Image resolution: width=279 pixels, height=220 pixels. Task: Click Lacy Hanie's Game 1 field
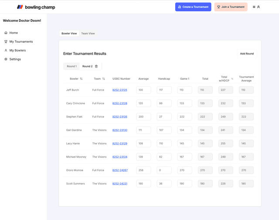click(x=185, y=143)
